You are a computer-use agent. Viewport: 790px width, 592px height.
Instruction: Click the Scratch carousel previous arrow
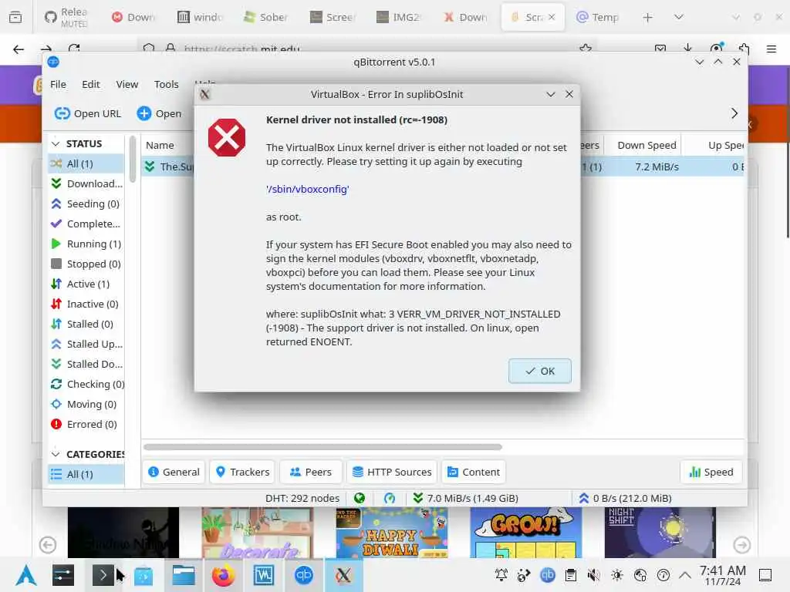pos(48,545)
